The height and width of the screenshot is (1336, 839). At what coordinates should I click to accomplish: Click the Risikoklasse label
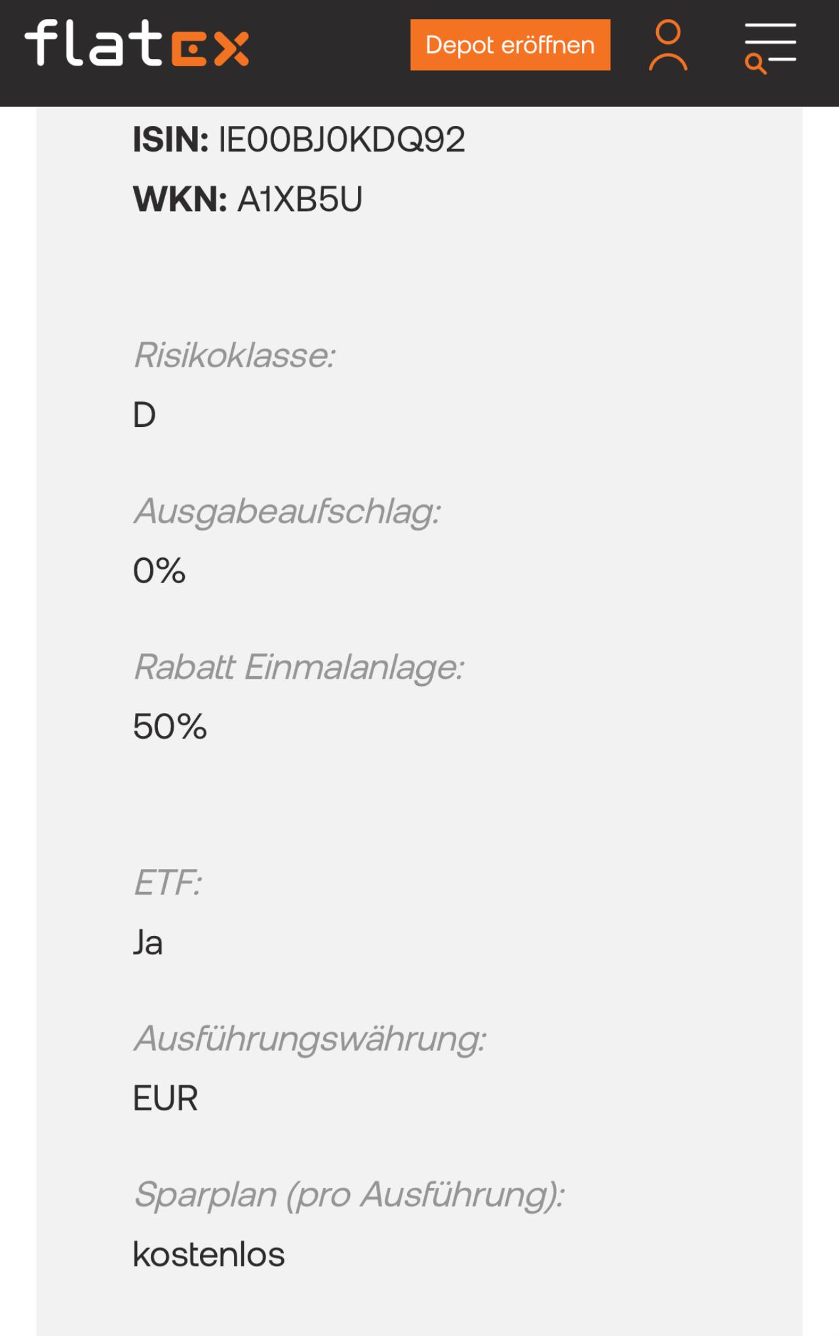point(235,355)
